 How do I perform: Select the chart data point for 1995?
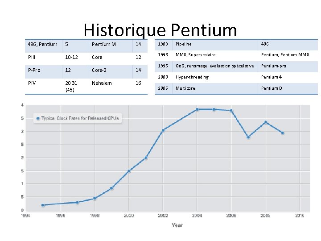pyautogui.click(x=43, y=205)
